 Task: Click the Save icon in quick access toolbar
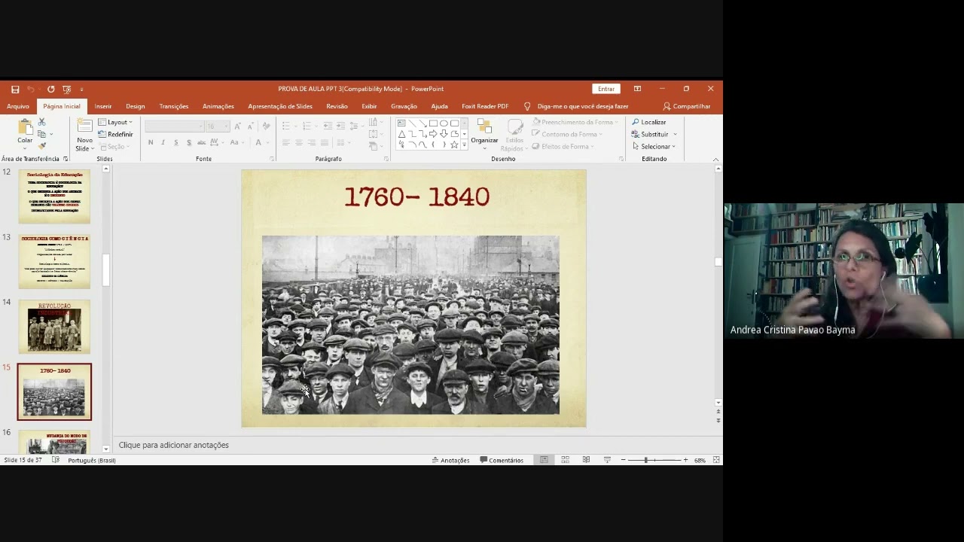(x=15, y=89)
